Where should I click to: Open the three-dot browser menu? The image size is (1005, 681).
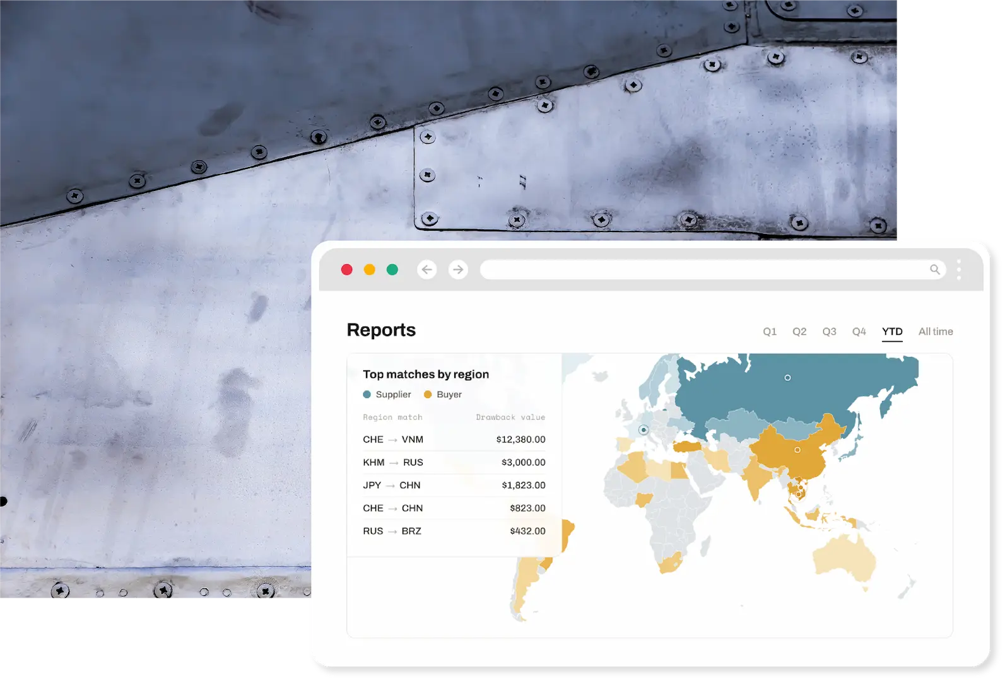tap(959, 270)
